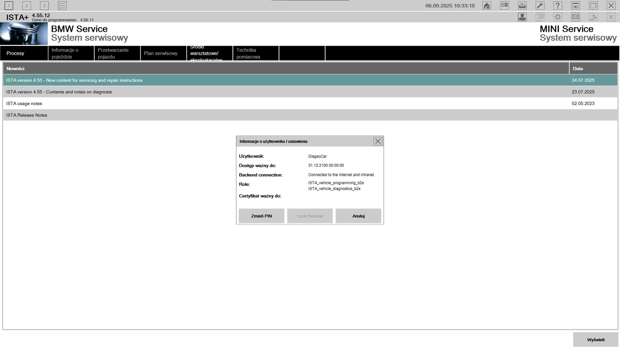620x349 pixels.
Task: Switch to operation 3 box
Action: (45, 5)
